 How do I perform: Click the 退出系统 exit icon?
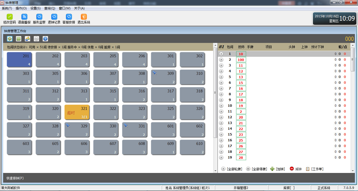tap(84, 17)
